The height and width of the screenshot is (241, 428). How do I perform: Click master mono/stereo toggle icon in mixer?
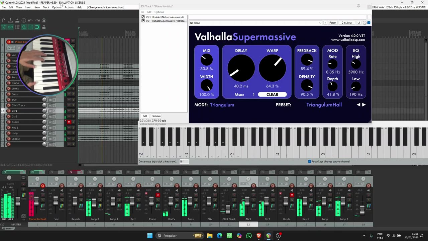pyautogui.click(x=23, y=177)
